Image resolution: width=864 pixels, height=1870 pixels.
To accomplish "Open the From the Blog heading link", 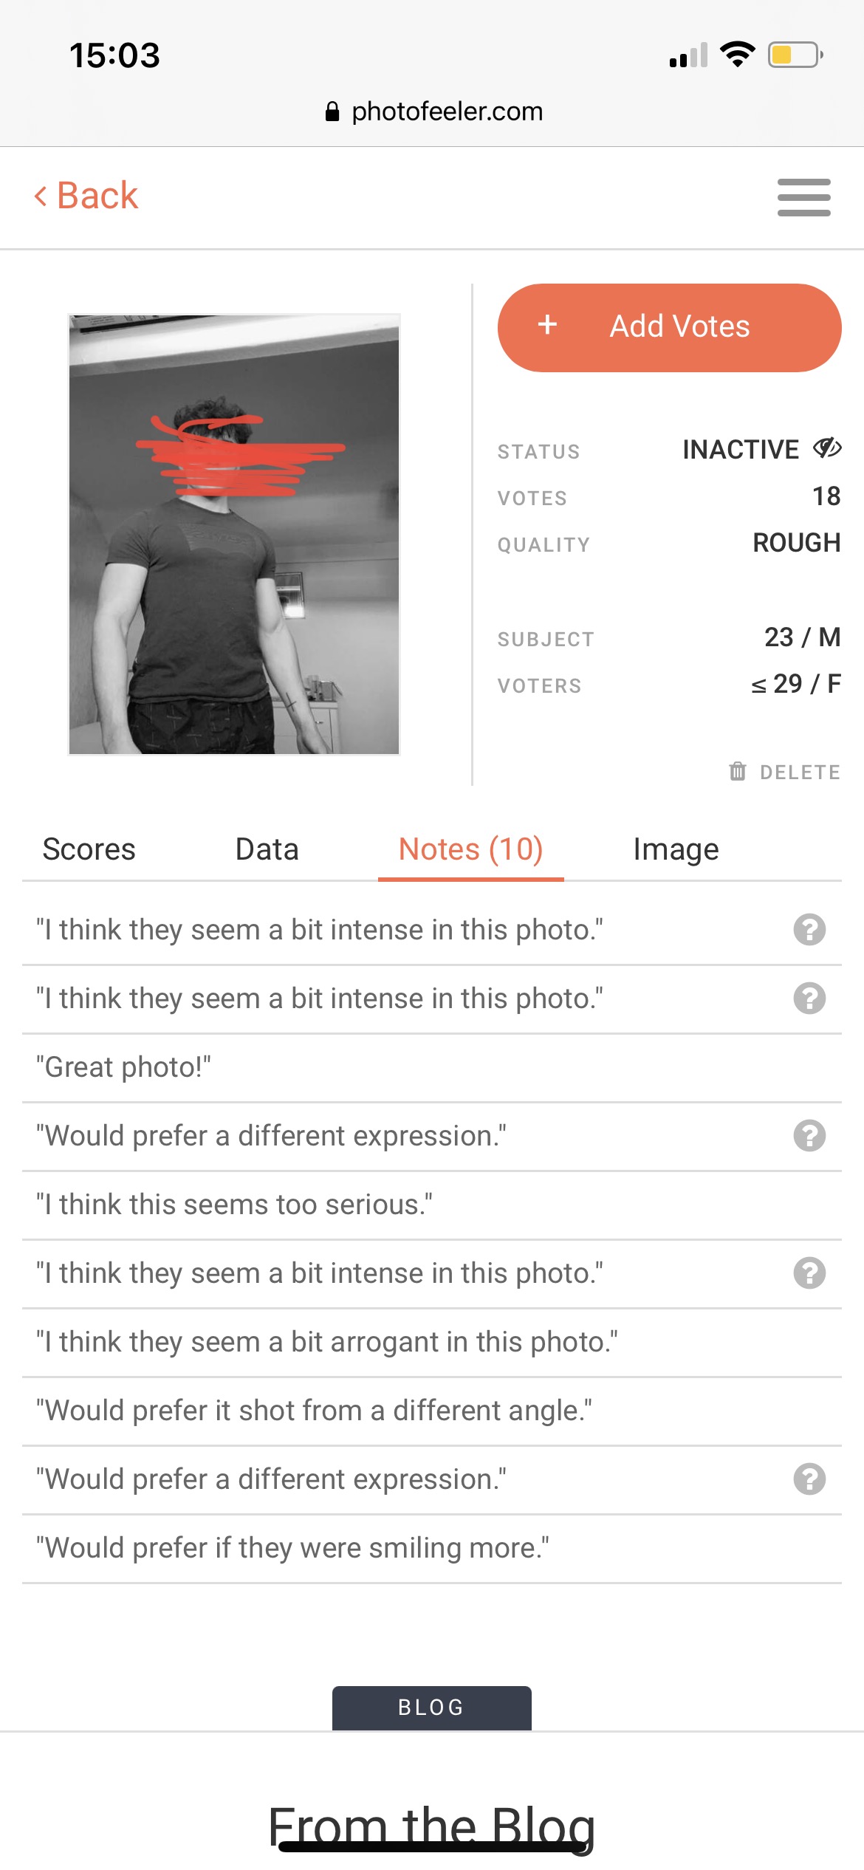I will pyautogui.click(x=432, y=1827).
